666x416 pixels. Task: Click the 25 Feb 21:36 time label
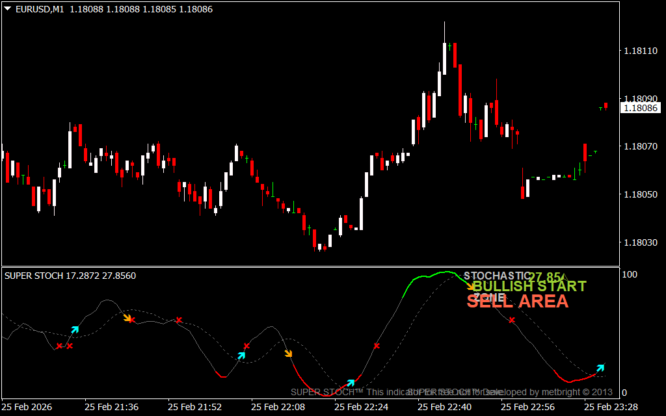[111, 407]
